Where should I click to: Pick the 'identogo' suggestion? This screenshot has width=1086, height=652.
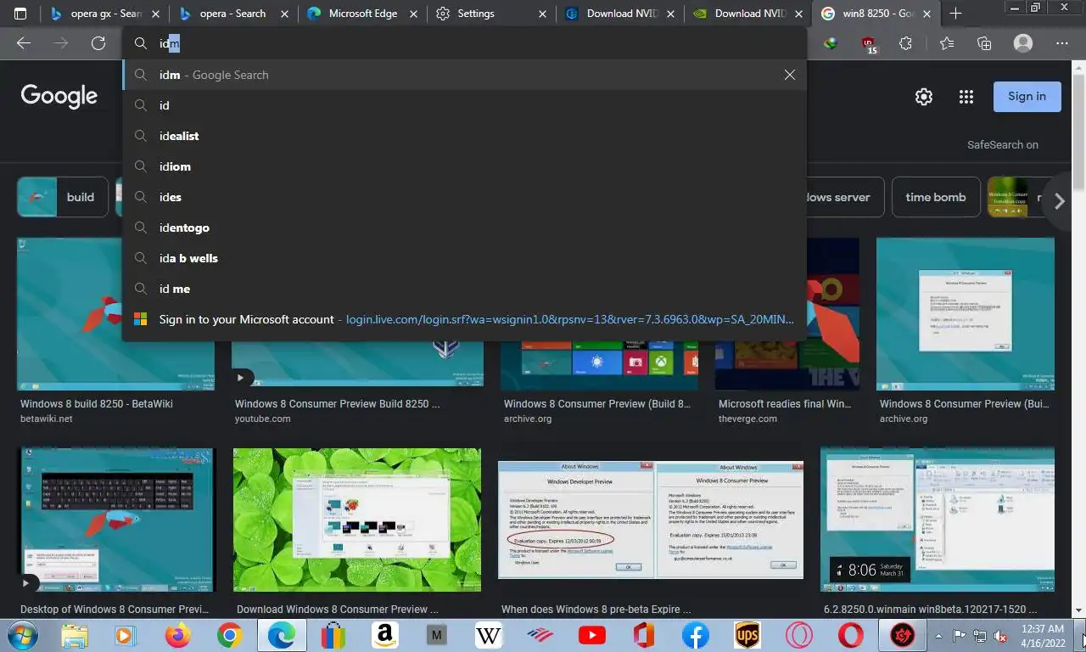[x=465, y=228]
